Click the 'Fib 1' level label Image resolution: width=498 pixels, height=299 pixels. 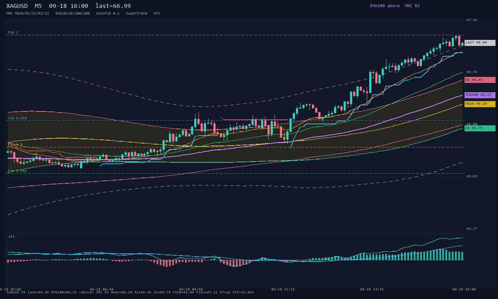[x=13, y=32]
